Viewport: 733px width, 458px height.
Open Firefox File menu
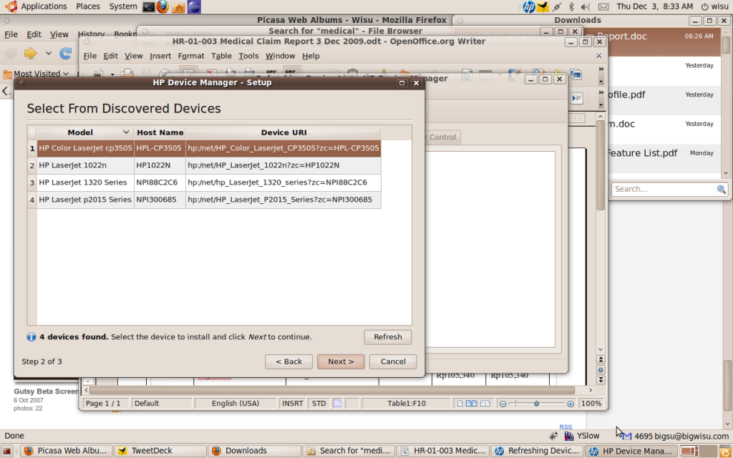(11, 34)
